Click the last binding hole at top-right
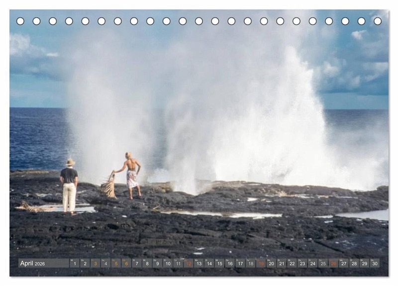This screenshot has width=398, height=286. (378, 21)
